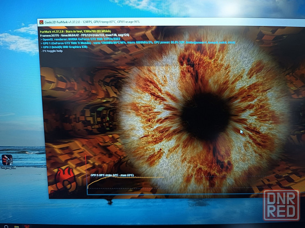The width and height of the screenshot is (305, 228).
Task: Open File Explorer from the taskbar
Action: (16, 226)
